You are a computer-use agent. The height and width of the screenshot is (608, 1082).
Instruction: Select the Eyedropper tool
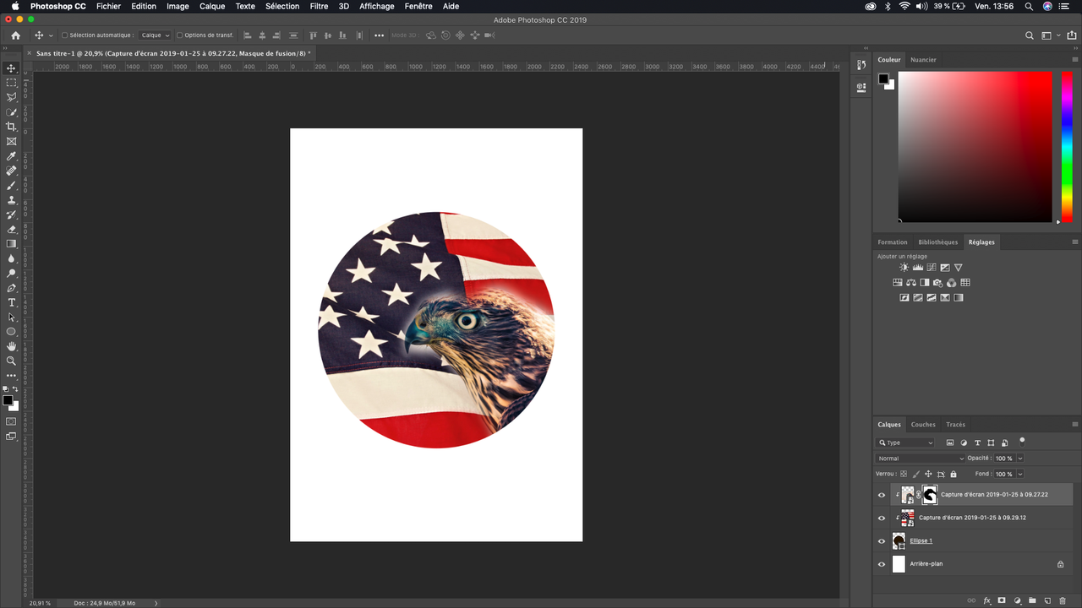11,156
